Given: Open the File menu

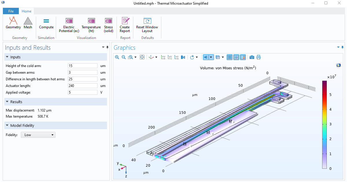Looking at the screenshot, I should pos(11,11).
